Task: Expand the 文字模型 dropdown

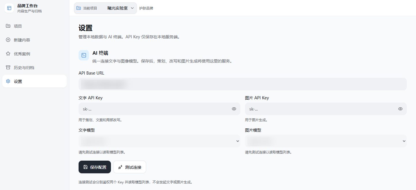Action: pyautogui.click(x=159, y=141)
